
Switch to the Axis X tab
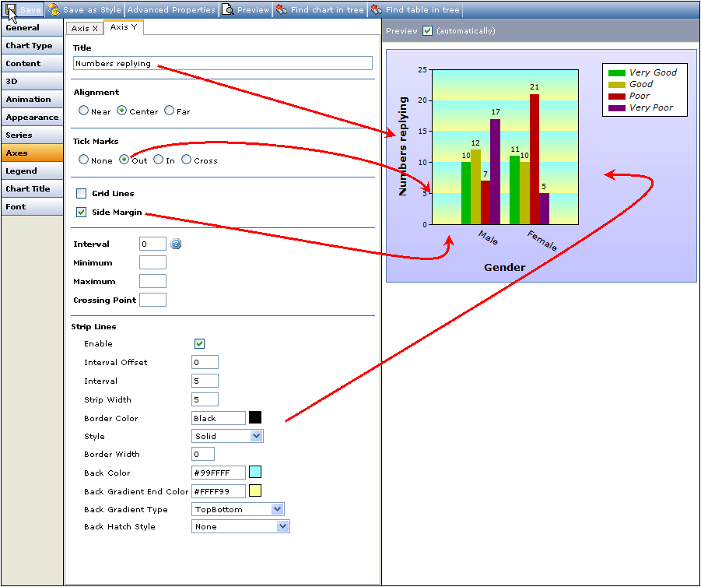(85, 28)
